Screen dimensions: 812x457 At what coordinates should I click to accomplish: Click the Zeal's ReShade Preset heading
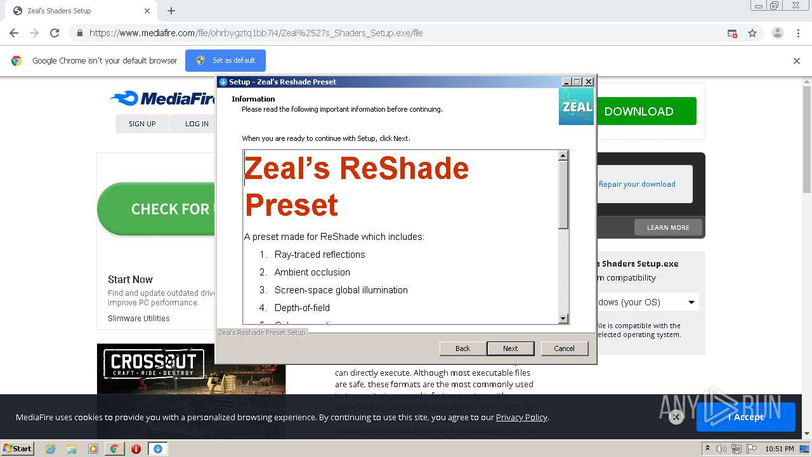click(x=357, y=187)
